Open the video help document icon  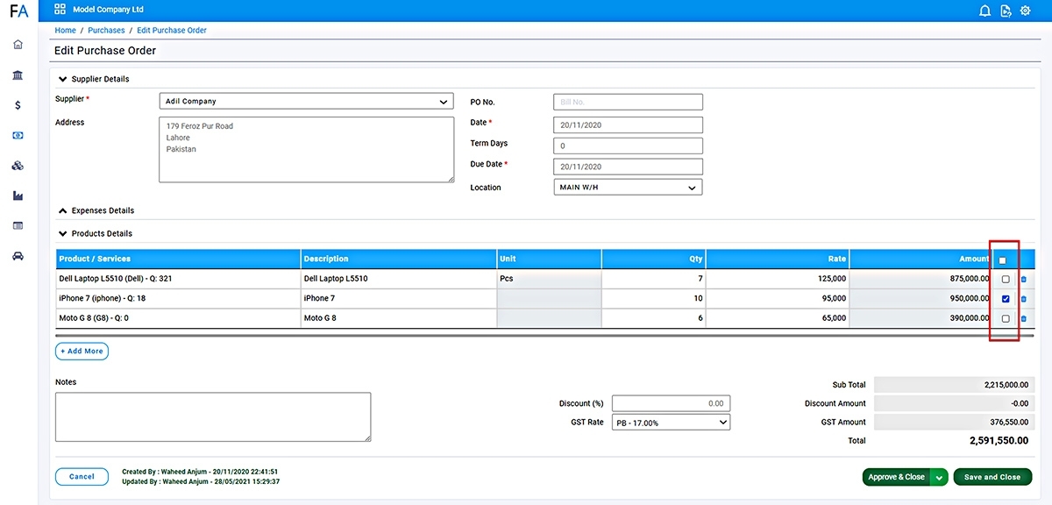[x=1006, y=11]
